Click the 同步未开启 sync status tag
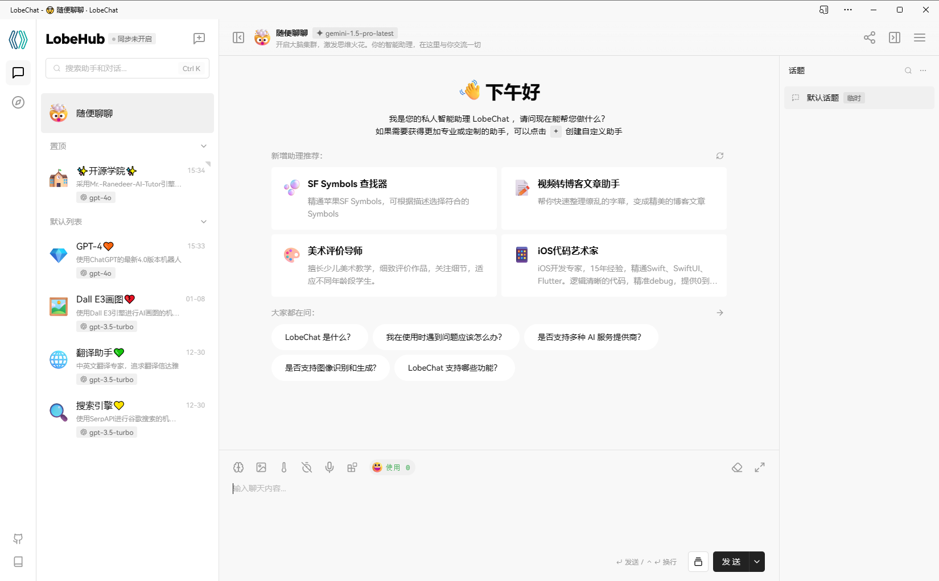The width and height of the screenshot is (939, 581). point(132,39)
